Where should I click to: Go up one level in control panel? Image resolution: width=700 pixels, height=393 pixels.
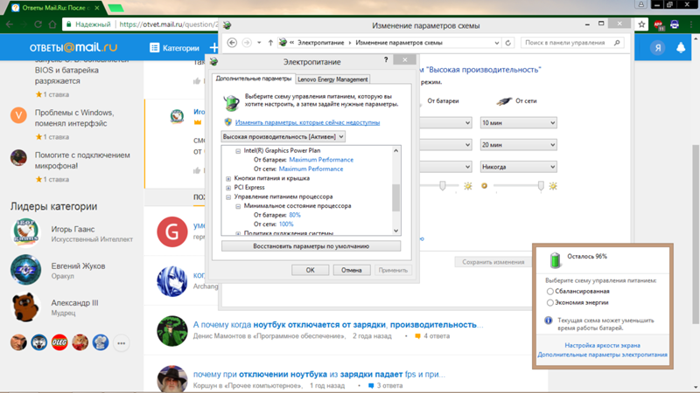270,43
